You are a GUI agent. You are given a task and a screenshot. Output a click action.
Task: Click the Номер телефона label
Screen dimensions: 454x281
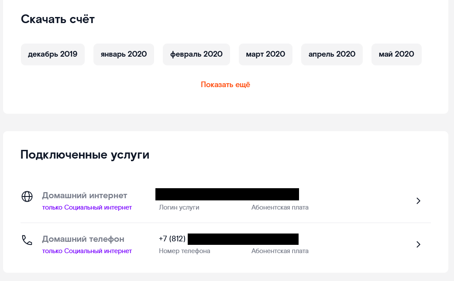(x=184, y=251)
